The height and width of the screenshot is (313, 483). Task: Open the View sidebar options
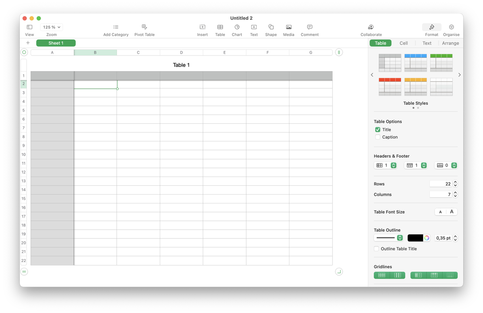29,27
